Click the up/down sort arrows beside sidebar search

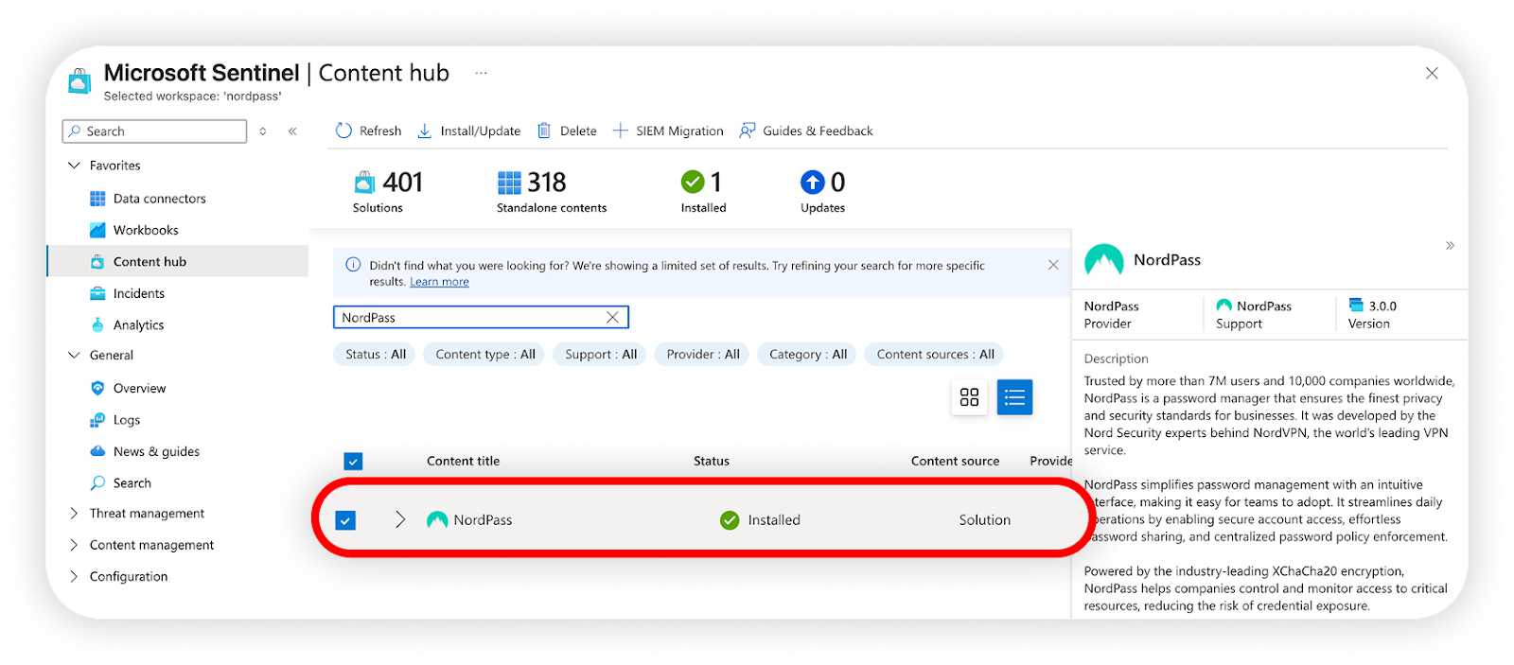click(x=263, y=131)
